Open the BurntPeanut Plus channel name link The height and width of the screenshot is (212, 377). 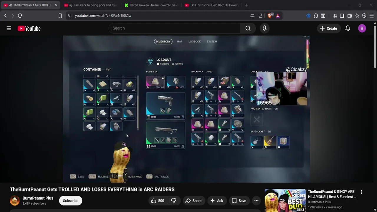point(38,198)
